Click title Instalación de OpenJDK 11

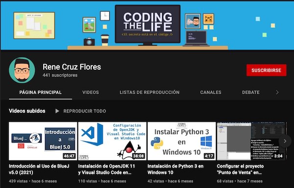pyautogui.click(x=106, y=169)
